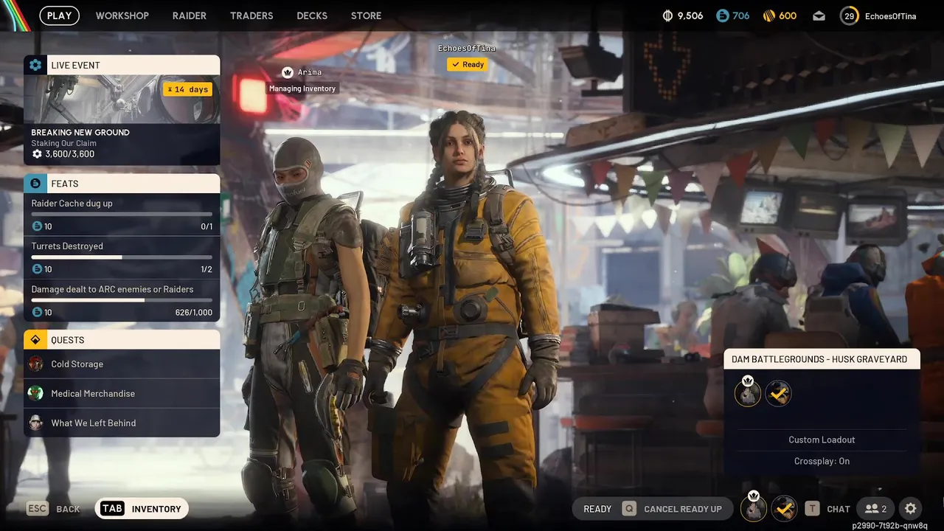Open the STORE tab
Image resolution: width=944 pixels, height=531 pixels.
coord(367,15)
